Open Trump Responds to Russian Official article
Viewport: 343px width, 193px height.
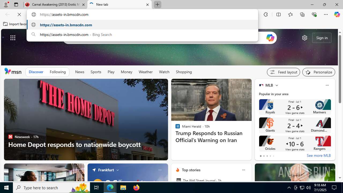(x=209, y=137)
